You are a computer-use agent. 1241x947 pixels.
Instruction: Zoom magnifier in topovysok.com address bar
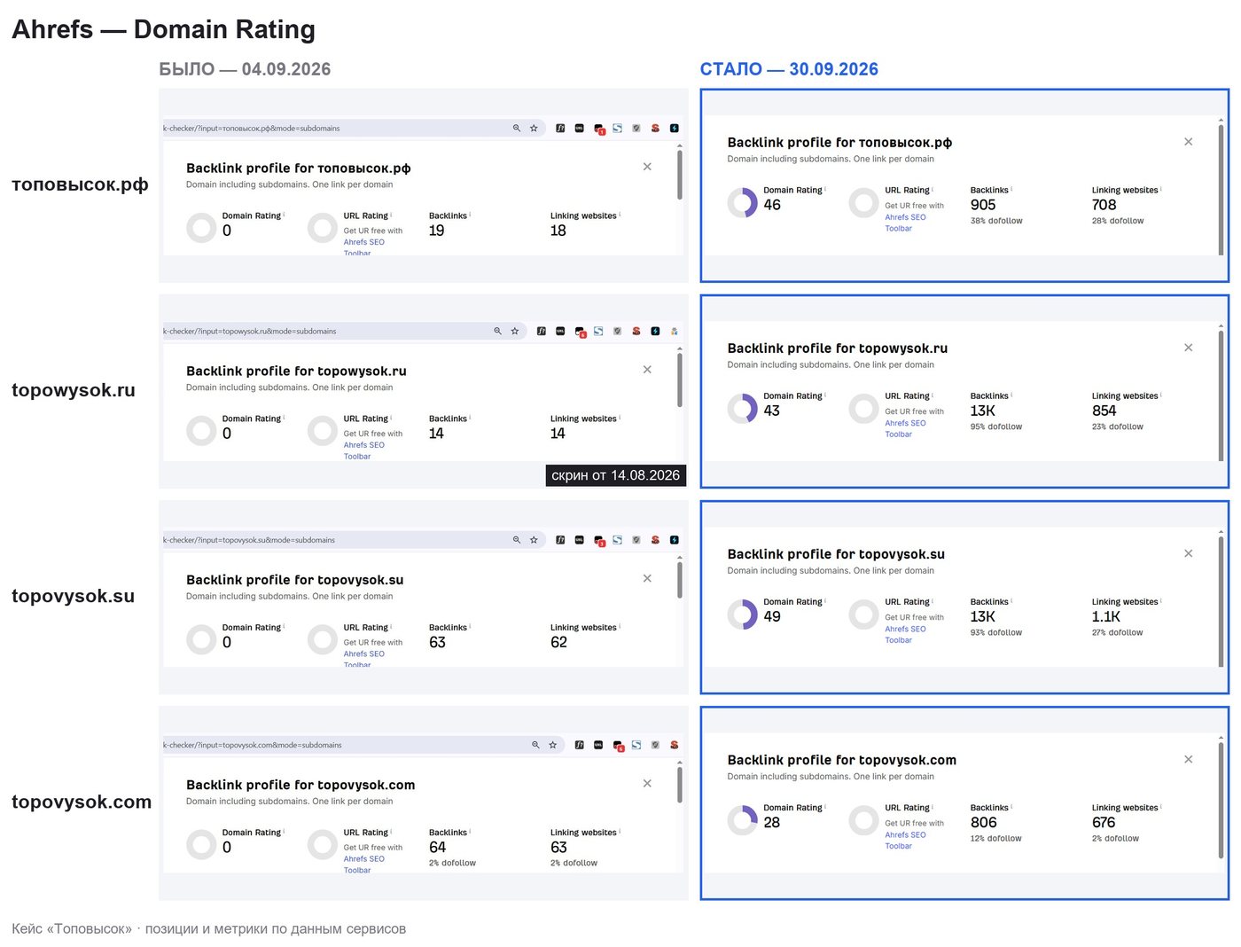click(535, 746)
